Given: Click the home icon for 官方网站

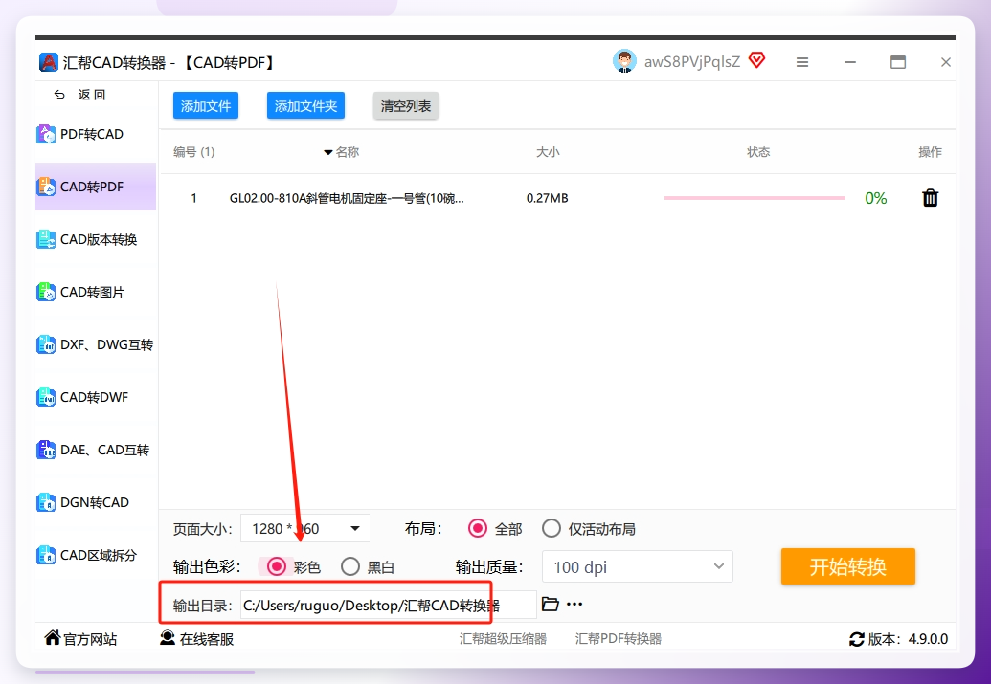Looking at the screenshot, I should click(x=53, y=638).
